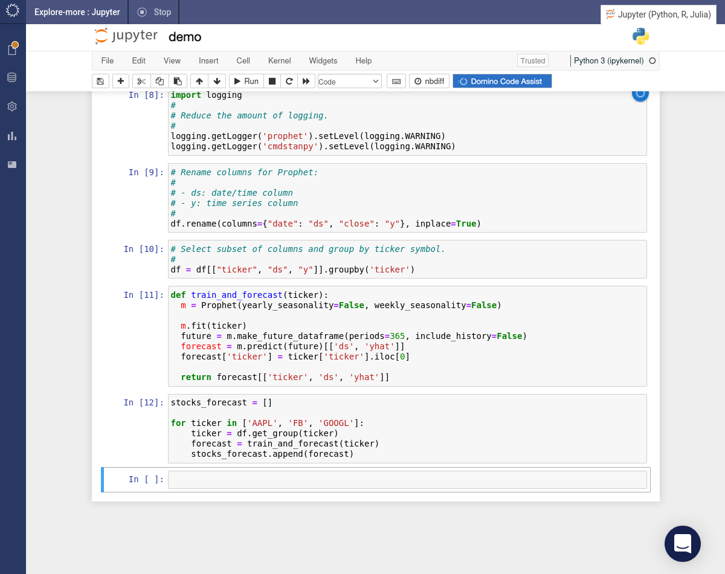Click the Trusted notebook indicator
The image size is (725, 574).
coord(533,60)
